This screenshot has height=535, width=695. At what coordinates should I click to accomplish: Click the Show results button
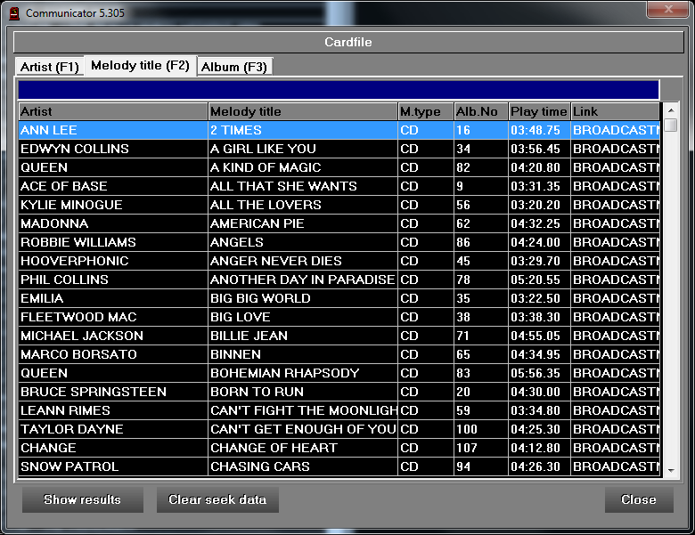tap(83, 499)
